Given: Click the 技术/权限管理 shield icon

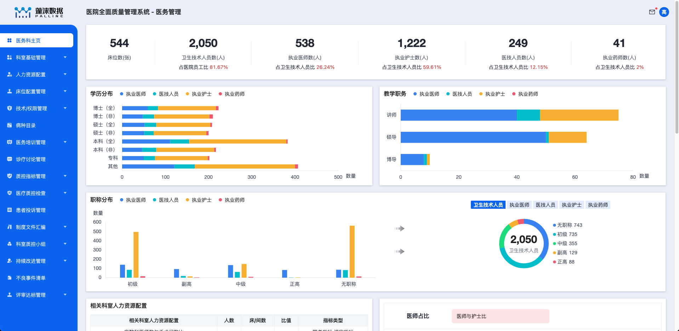Looking at the screenshot, I should [10, 108].
